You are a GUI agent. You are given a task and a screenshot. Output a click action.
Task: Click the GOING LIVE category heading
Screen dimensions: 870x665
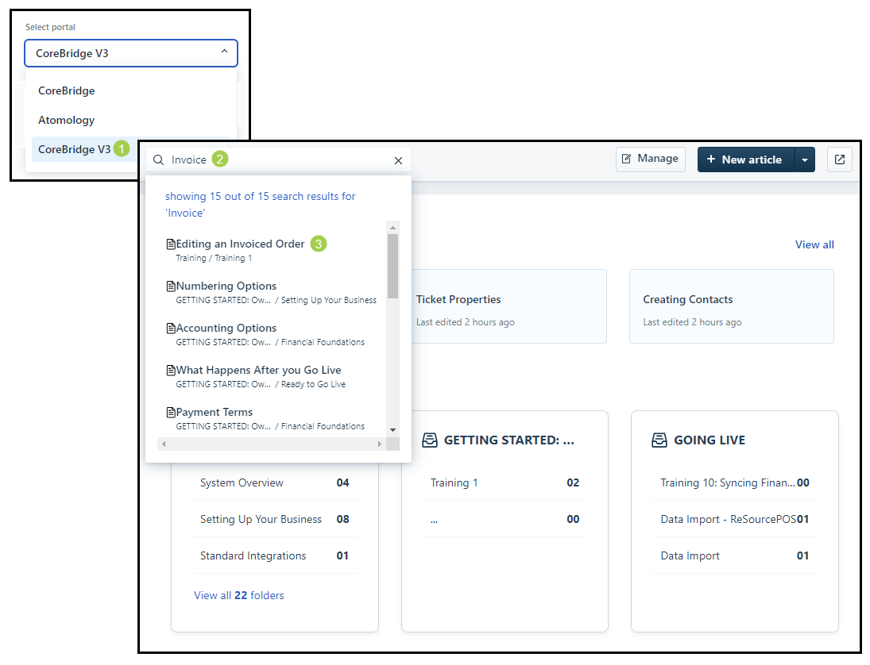(x=710, y=440)
